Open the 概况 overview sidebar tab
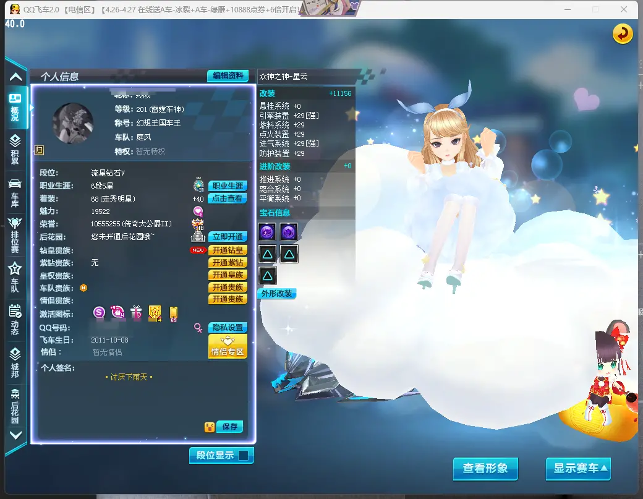The image size is (643, 499). [x=15, y=108]
